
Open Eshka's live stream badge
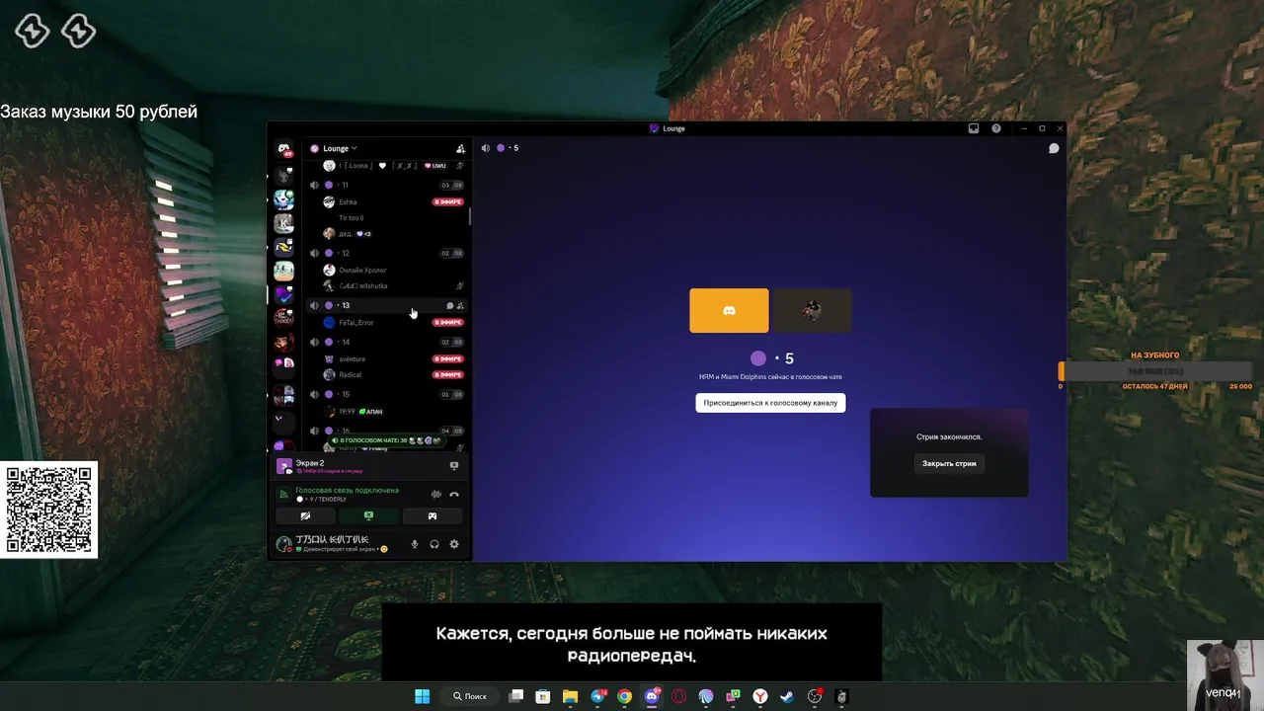(x=448, y=201)
